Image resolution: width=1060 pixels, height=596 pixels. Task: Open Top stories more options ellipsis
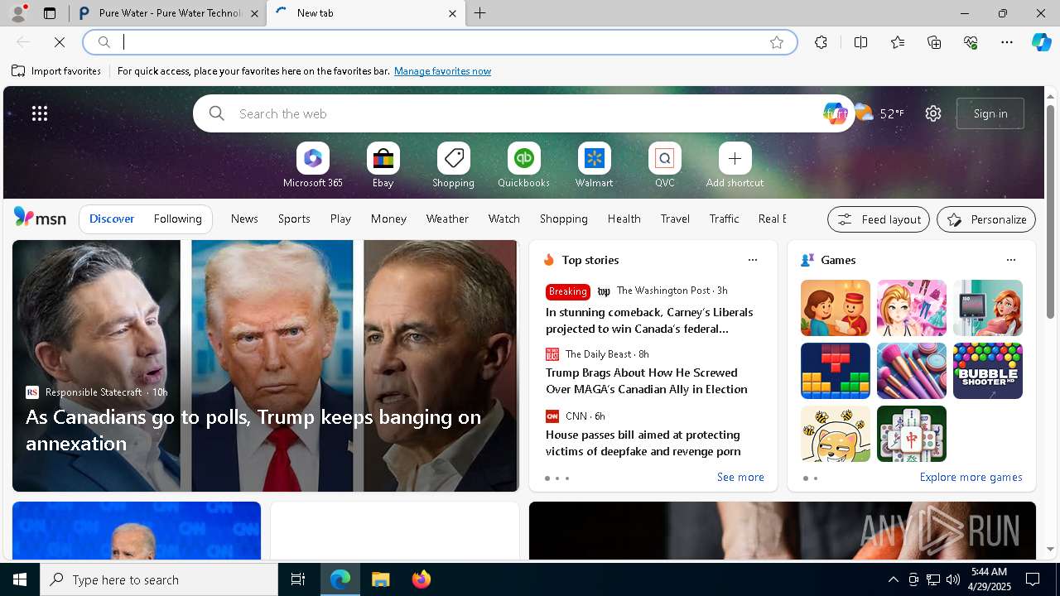(x=753, y=260)
